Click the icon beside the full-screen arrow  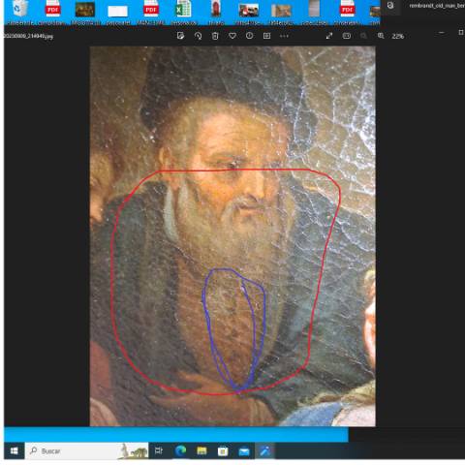coord(347,36)
